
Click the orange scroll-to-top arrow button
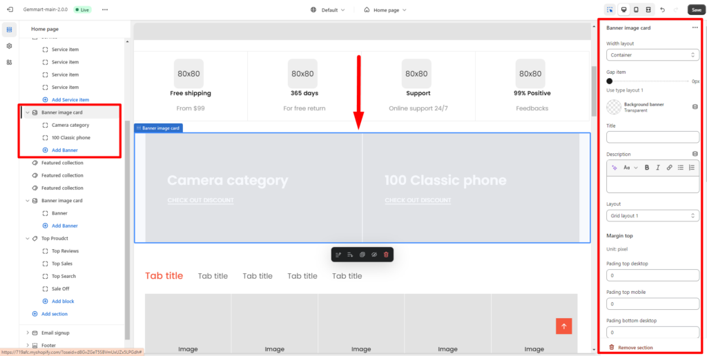(x=563, y=326)
